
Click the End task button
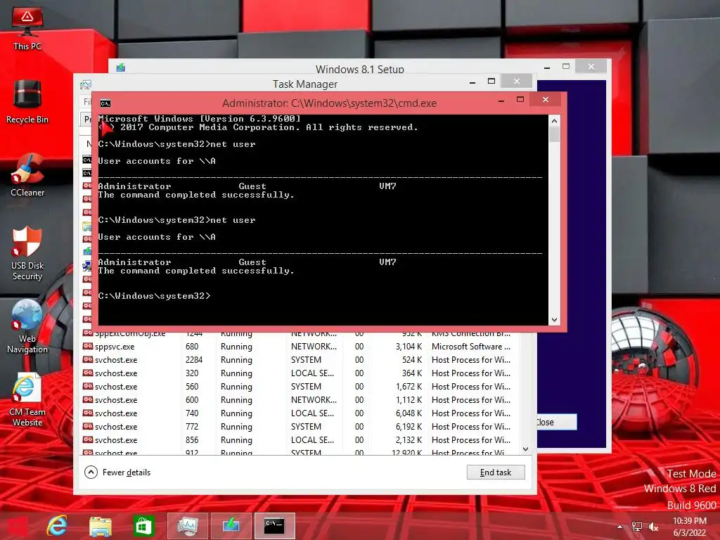coord(496,472)
